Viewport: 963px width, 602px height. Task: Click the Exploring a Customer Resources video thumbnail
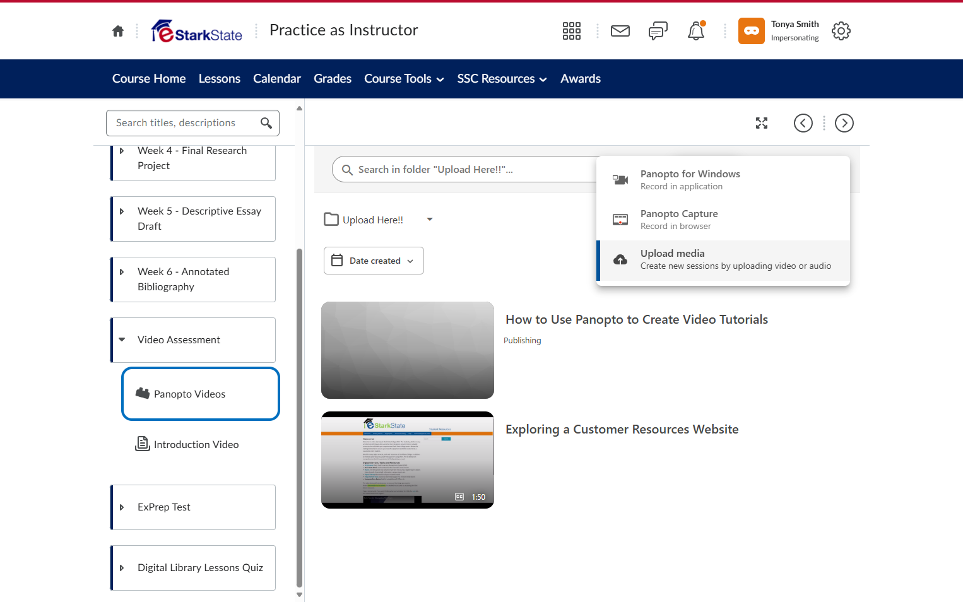[408, 460]
